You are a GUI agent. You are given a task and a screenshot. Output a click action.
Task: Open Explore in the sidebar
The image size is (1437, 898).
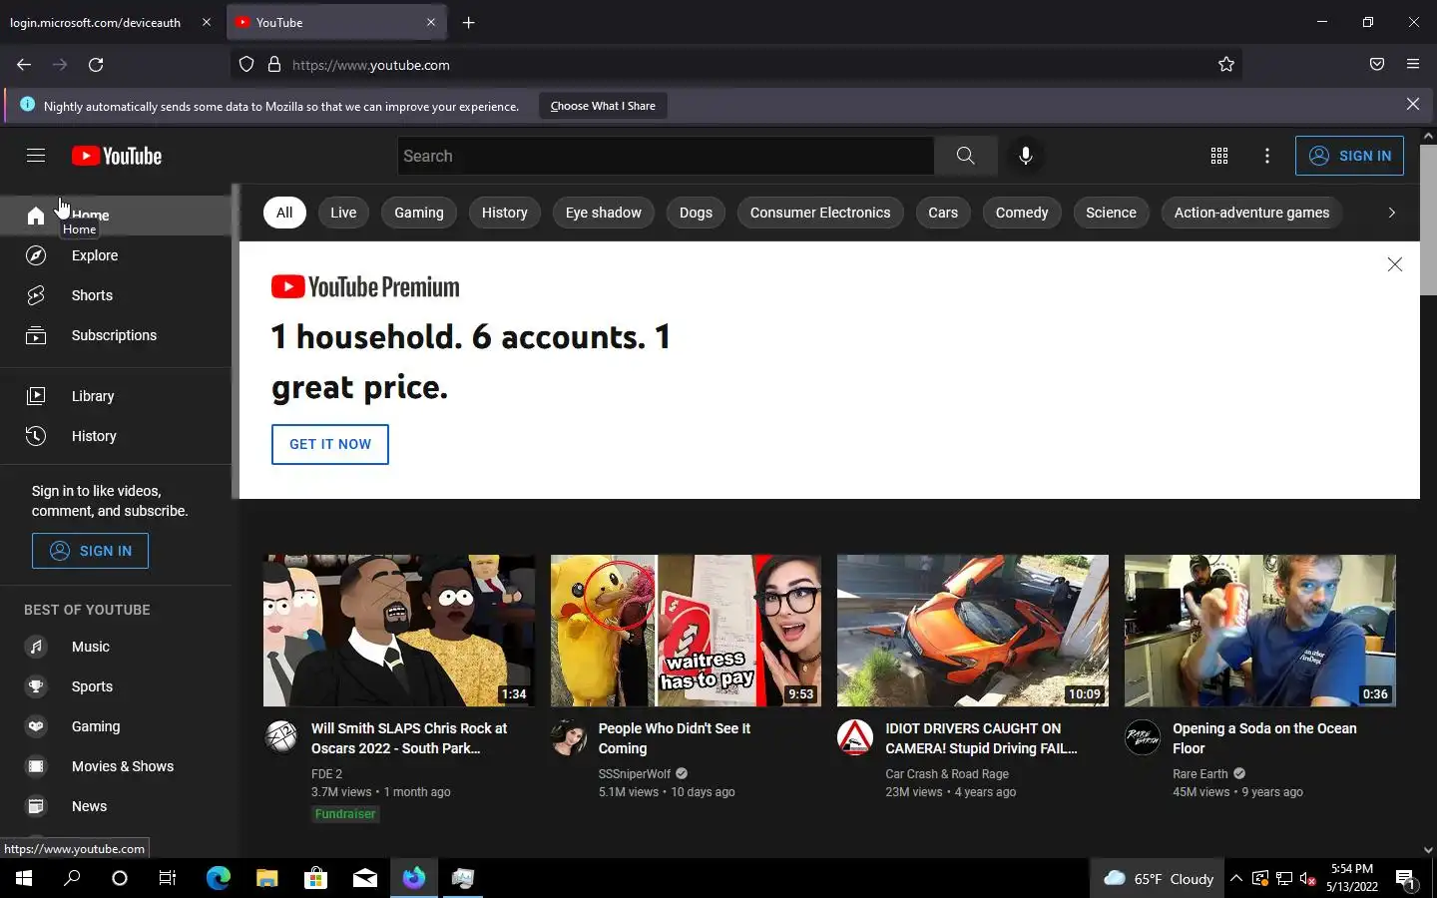[116, 255]
